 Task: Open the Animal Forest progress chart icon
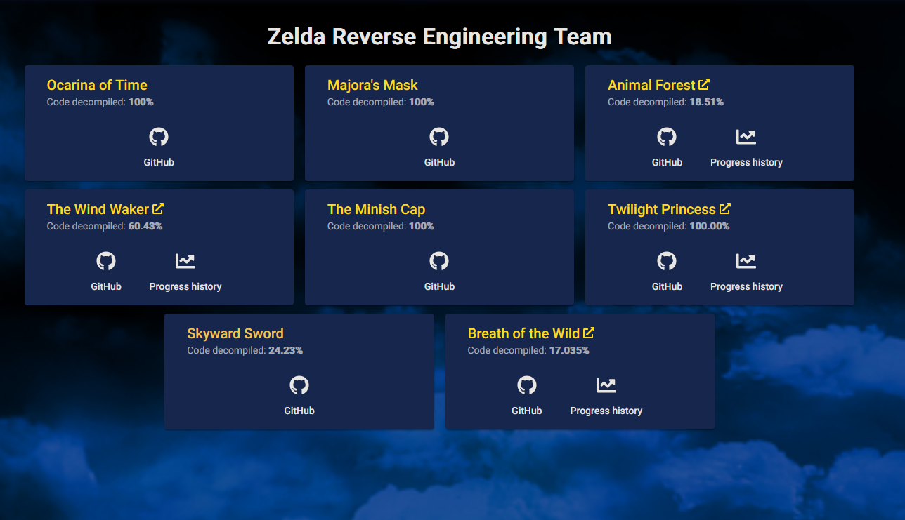[746, 137]
